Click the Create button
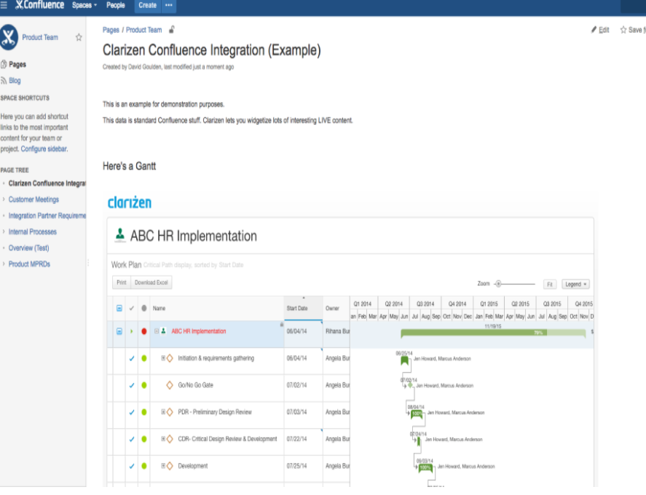Viewport: 646px width, 495px height. (147, 5)
